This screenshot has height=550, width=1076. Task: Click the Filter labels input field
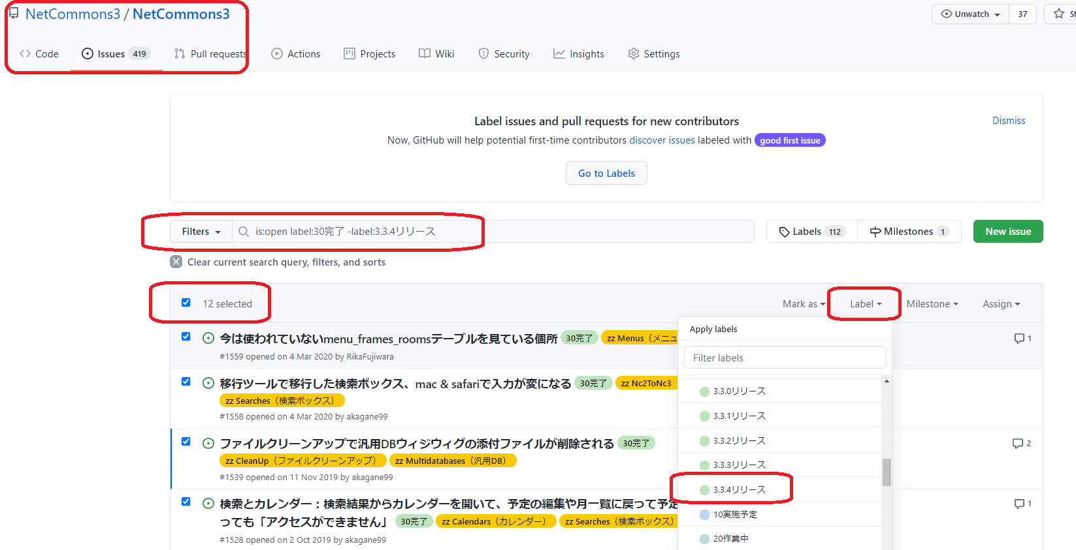point(785,358)
